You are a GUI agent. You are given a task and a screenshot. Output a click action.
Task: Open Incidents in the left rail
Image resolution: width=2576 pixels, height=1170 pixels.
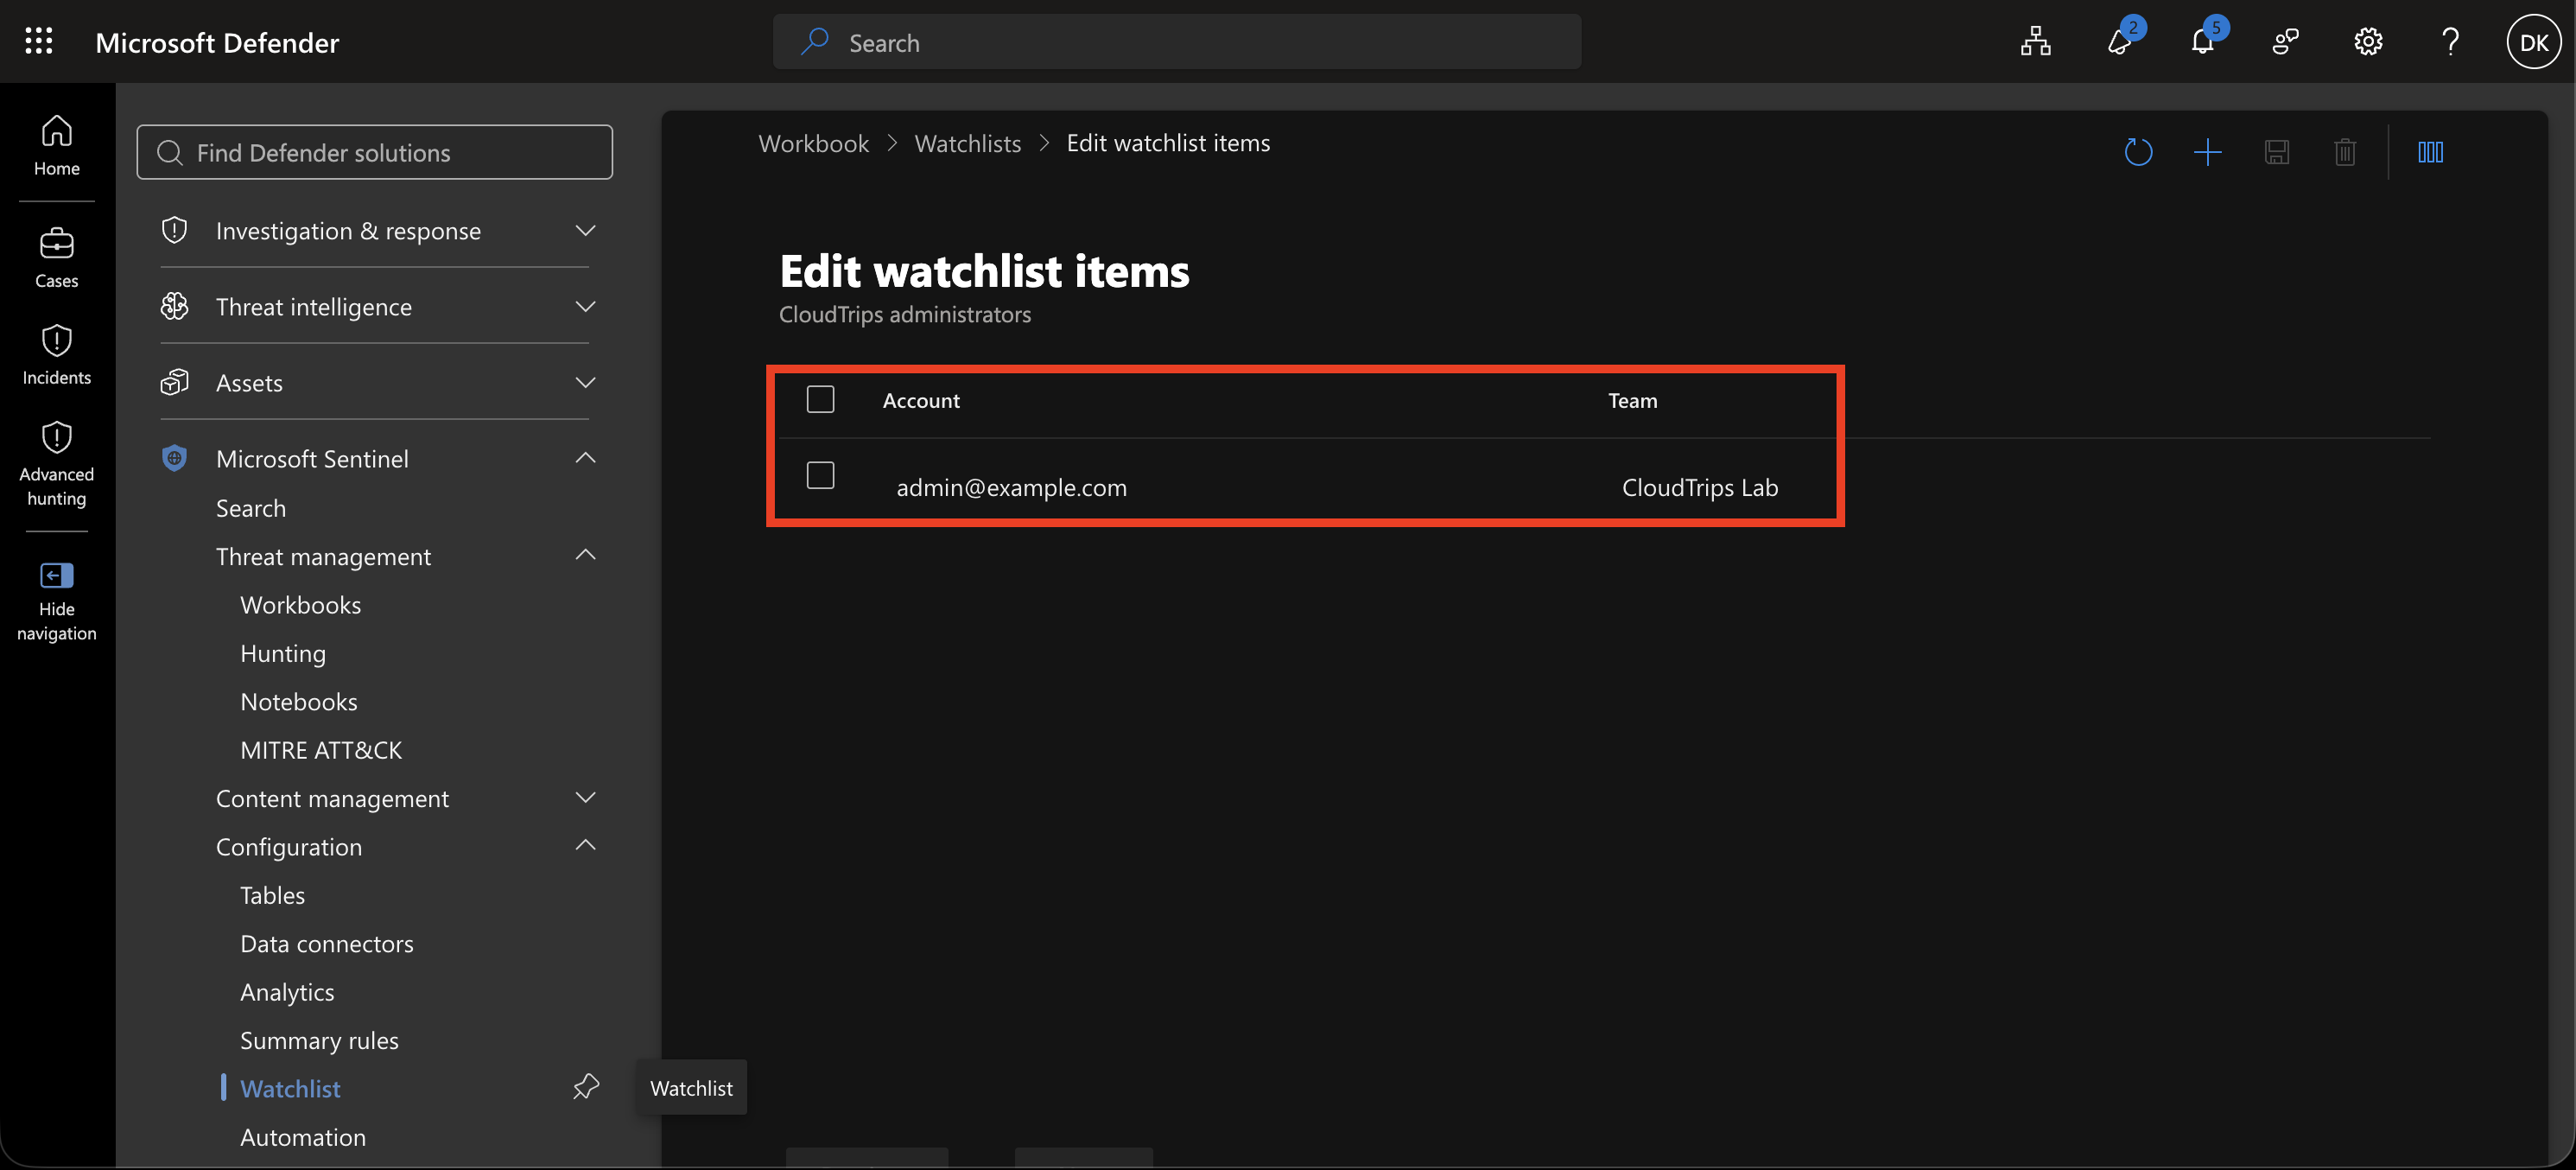(57, 355)
